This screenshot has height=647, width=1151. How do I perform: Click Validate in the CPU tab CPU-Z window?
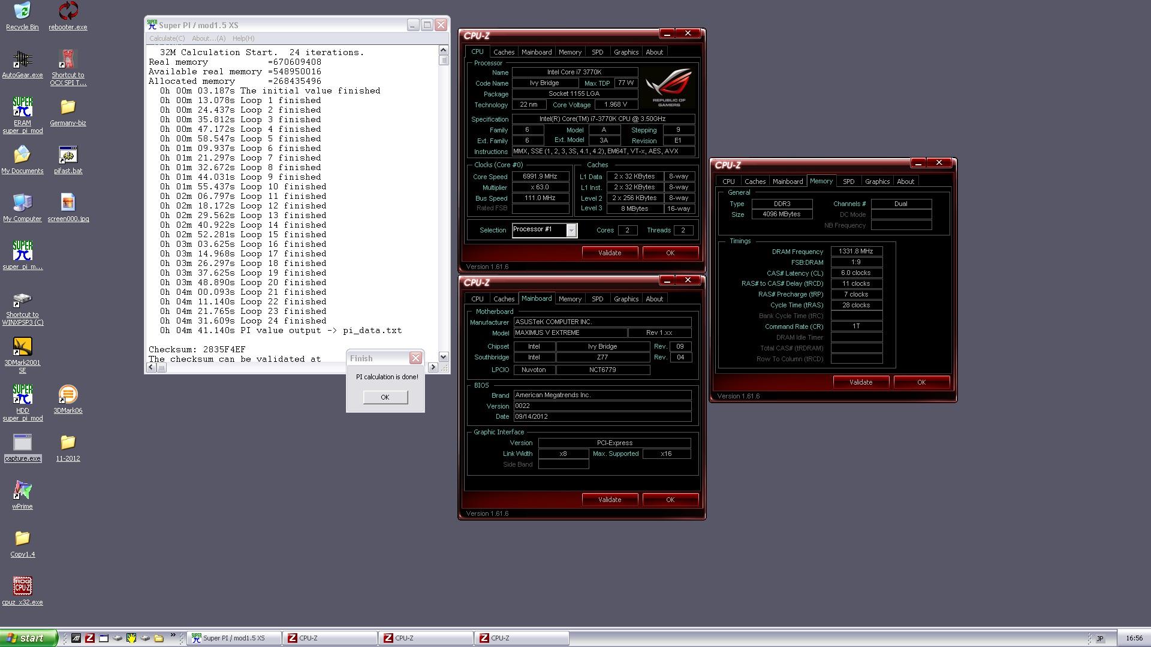click(610, 253)
